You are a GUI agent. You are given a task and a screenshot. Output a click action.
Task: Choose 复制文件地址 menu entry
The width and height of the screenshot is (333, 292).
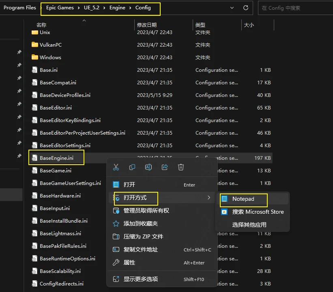tap(162, 249)
